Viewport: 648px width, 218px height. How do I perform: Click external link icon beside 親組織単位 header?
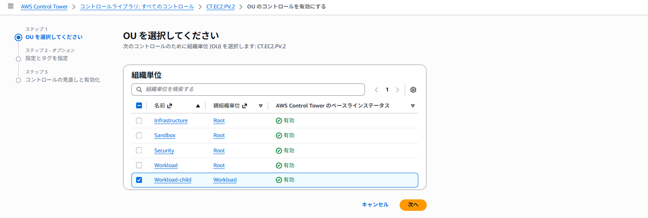click(245, 106)
